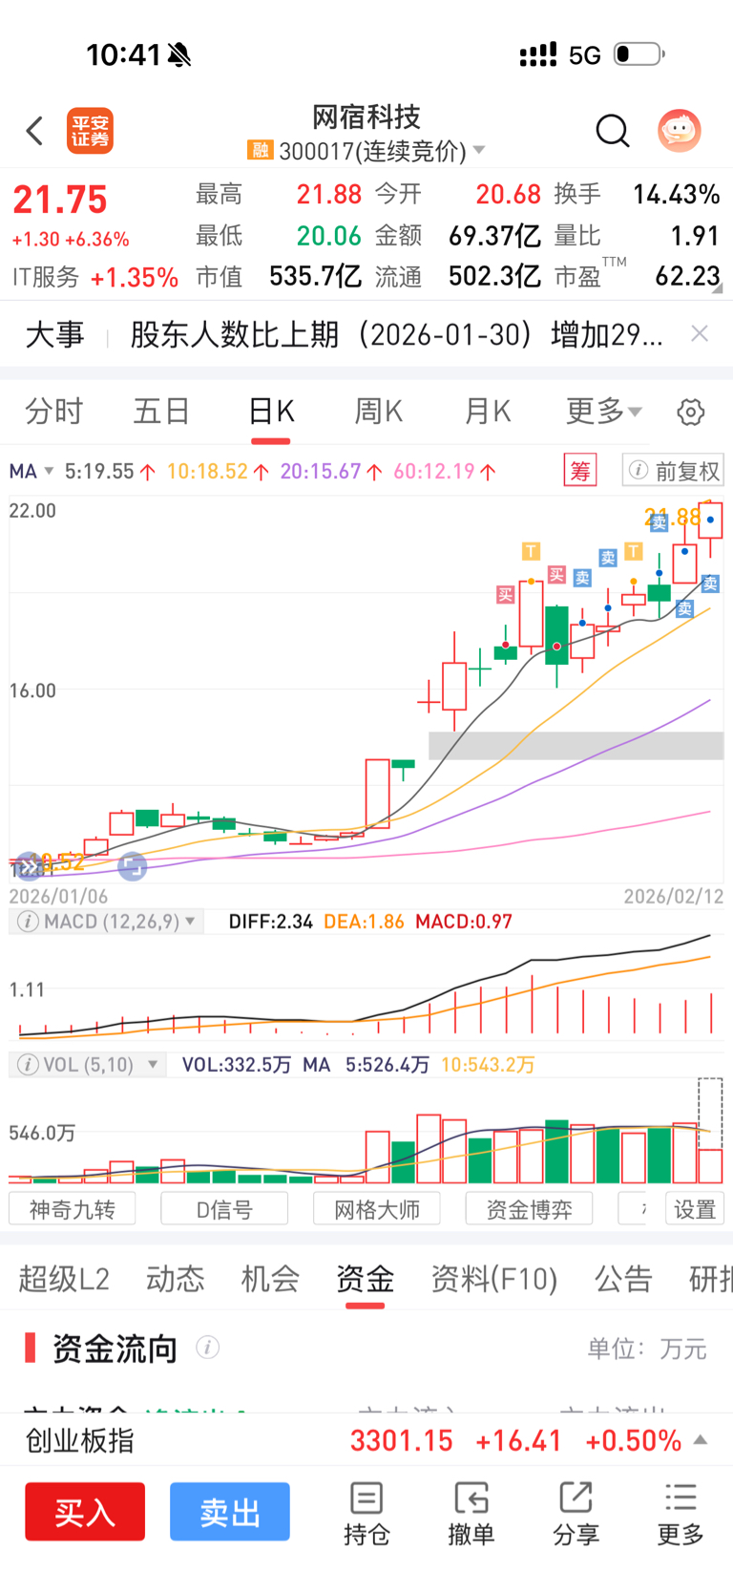The height and width of the screenshot is (1594, 733).
Task: Switch to 分时 chart tab
Action: pyautogui.click(x=54, y=412)
